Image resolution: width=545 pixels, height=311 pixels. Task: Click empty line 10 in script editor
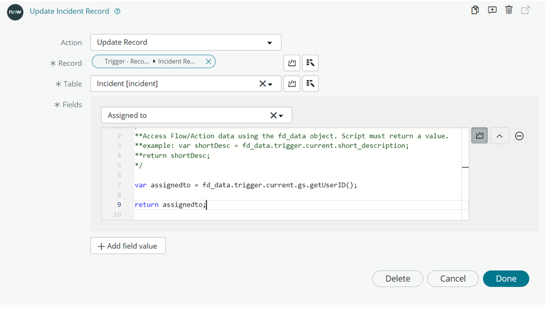pos(298,214)
